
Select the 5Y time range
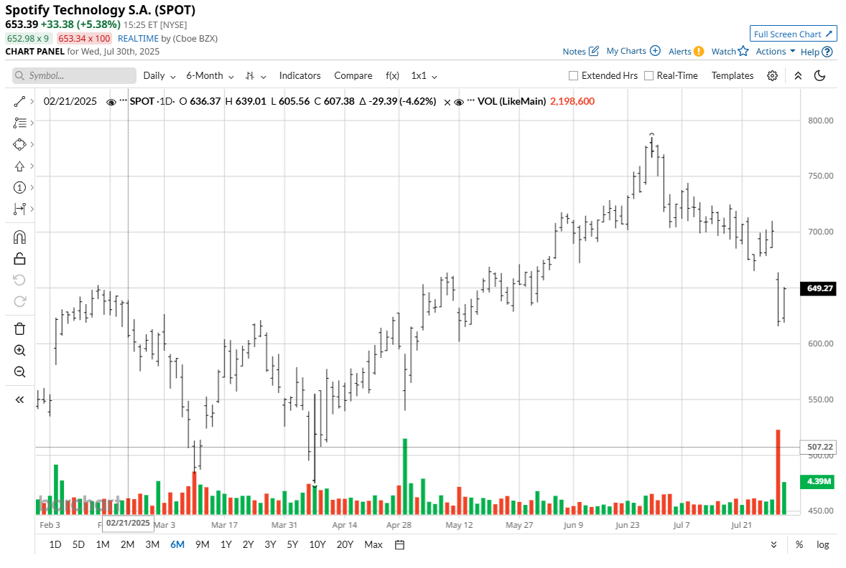pyautogui.click(x=292, y=545)
